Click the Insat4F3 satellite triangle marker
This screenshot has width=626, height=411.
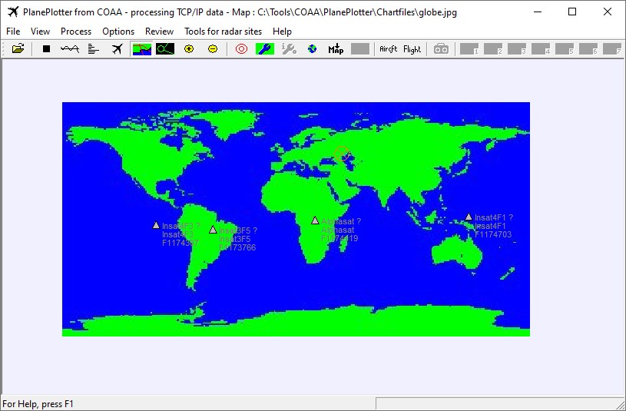point(156,225)
